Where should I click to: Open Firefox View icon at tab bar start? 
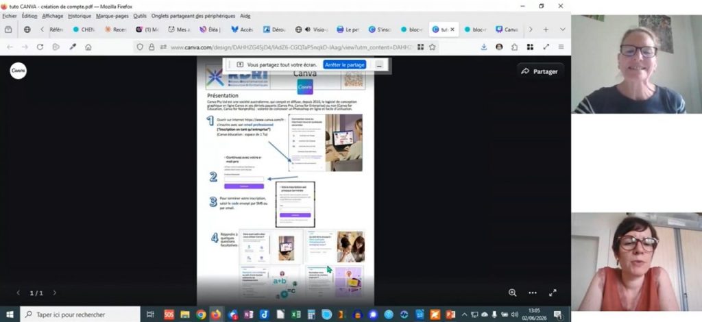pos(8,29)
